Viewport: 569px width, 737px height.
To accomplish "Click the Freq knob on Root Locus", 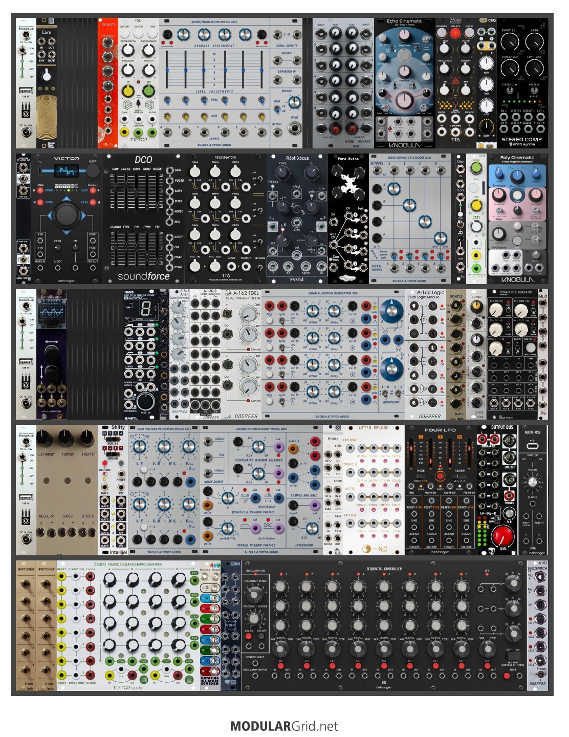I will [x=282, y=172].
